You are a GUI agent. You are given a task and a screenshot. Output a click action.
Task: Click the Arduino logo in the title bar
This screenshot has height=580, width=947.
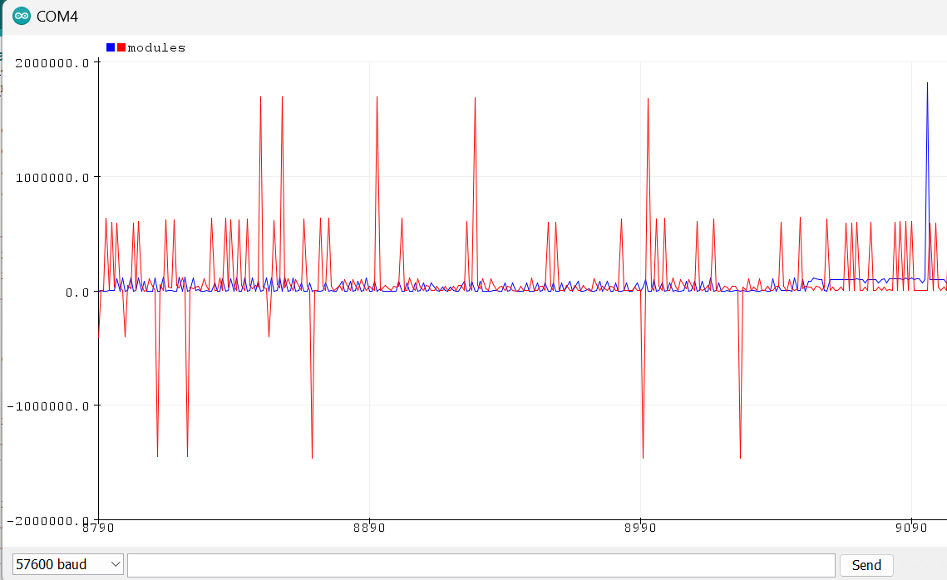21,15
